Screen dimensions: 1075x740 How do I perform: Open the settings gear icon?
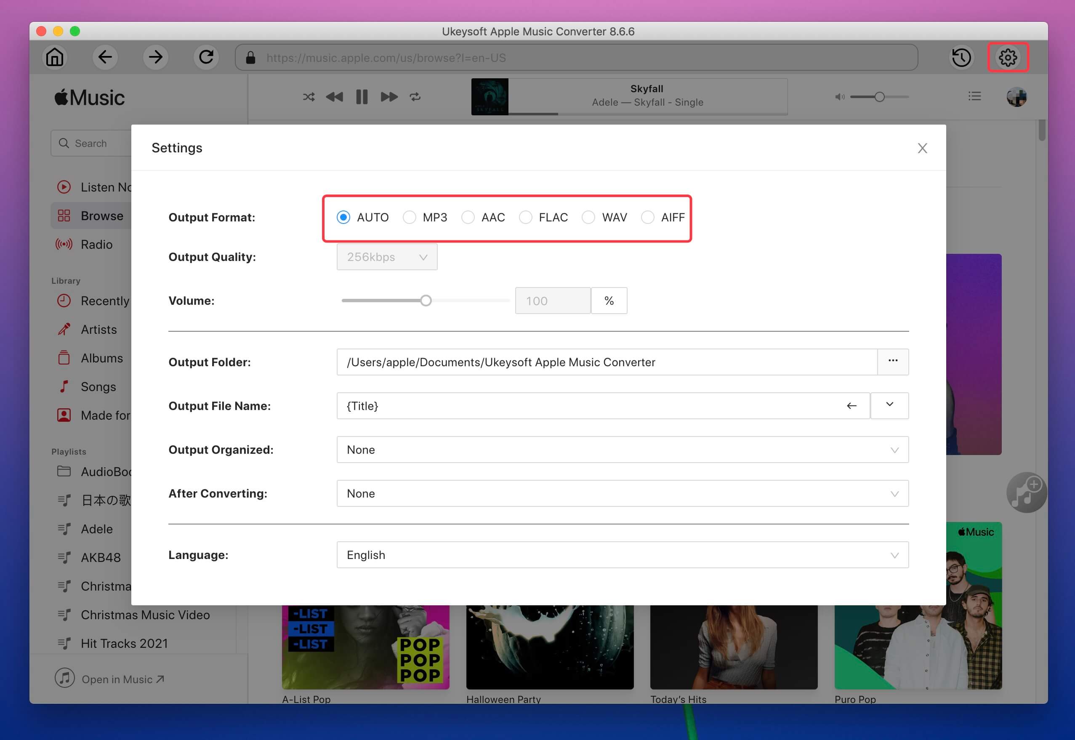point(1008,57)
